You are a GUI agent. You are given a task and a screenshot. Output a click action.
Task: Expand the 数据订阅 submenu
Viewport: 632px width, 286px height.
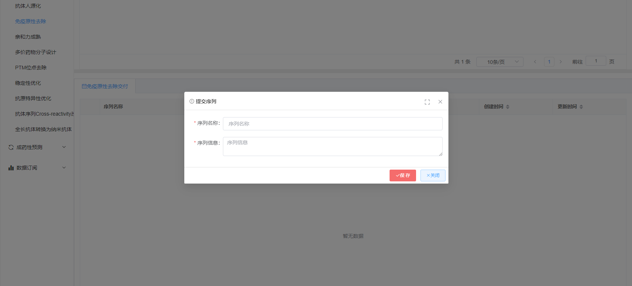point(37,168)
